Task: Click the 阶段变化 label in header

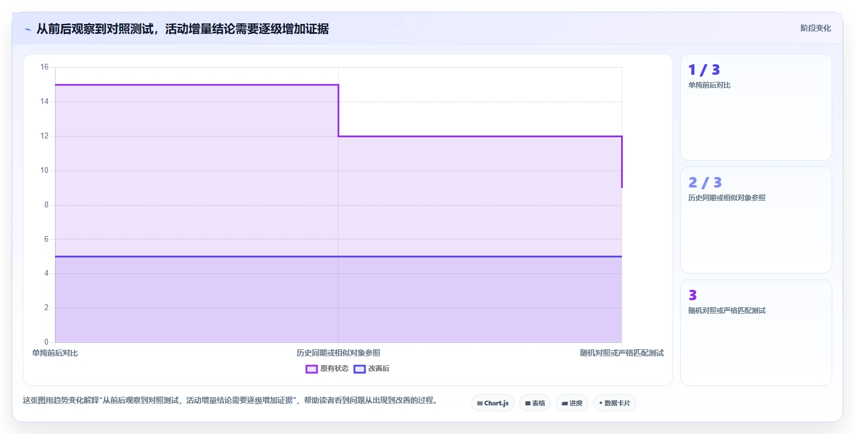Action: [815, 29]
